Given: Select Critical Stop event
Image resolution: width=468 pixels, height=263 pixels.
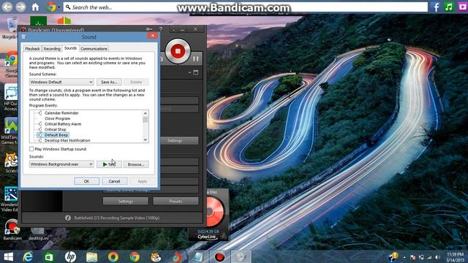Looking at the screenshot, I should point(56,129).
